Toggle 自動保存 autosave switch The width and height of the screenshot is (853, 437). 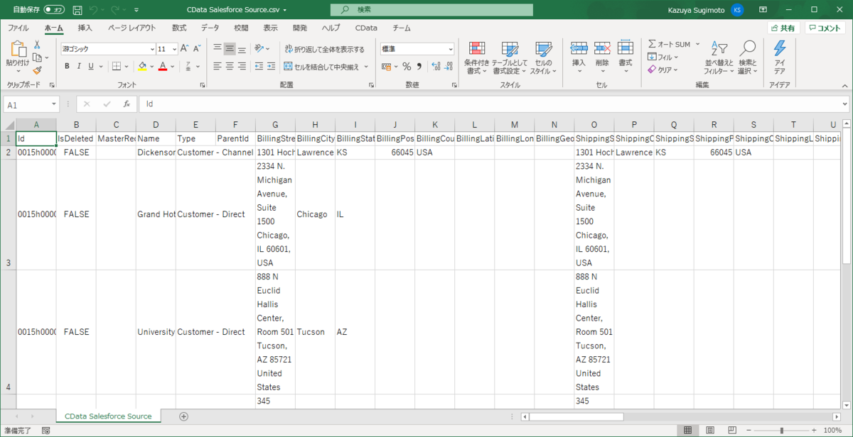53,10
